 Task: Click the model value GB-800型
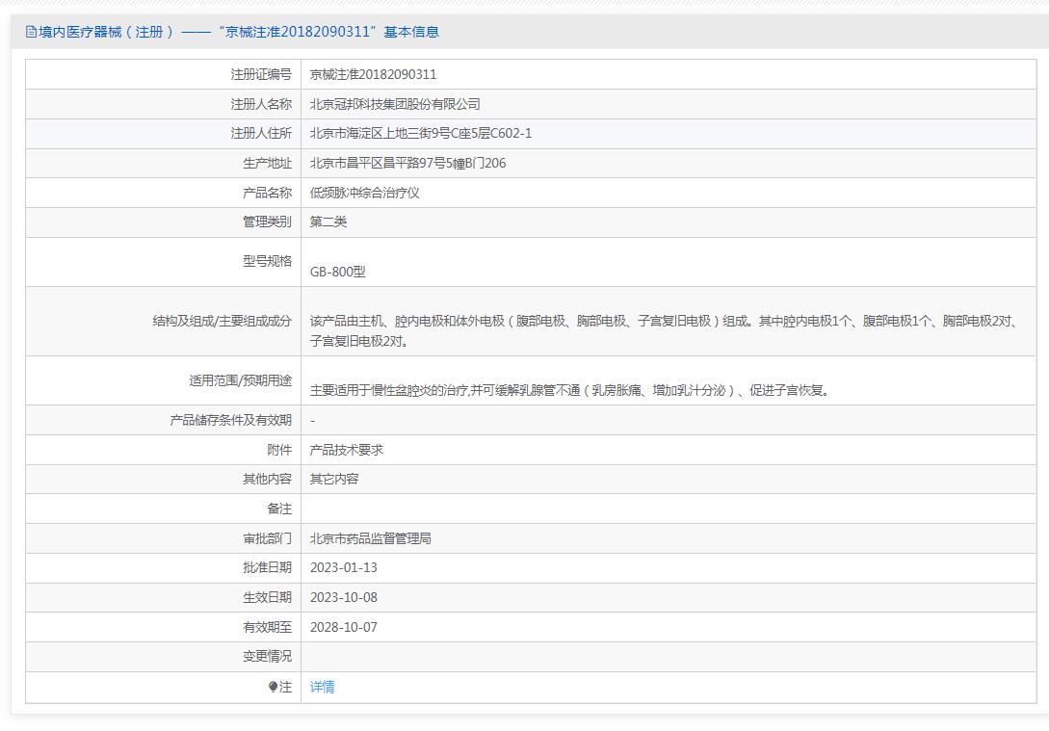338,272
